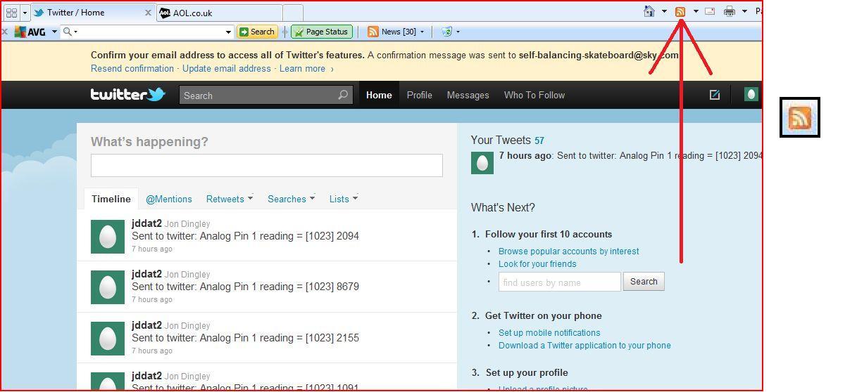Expand the News [30] dropdown arrow
Screen dimensions: 857x392
422,32
